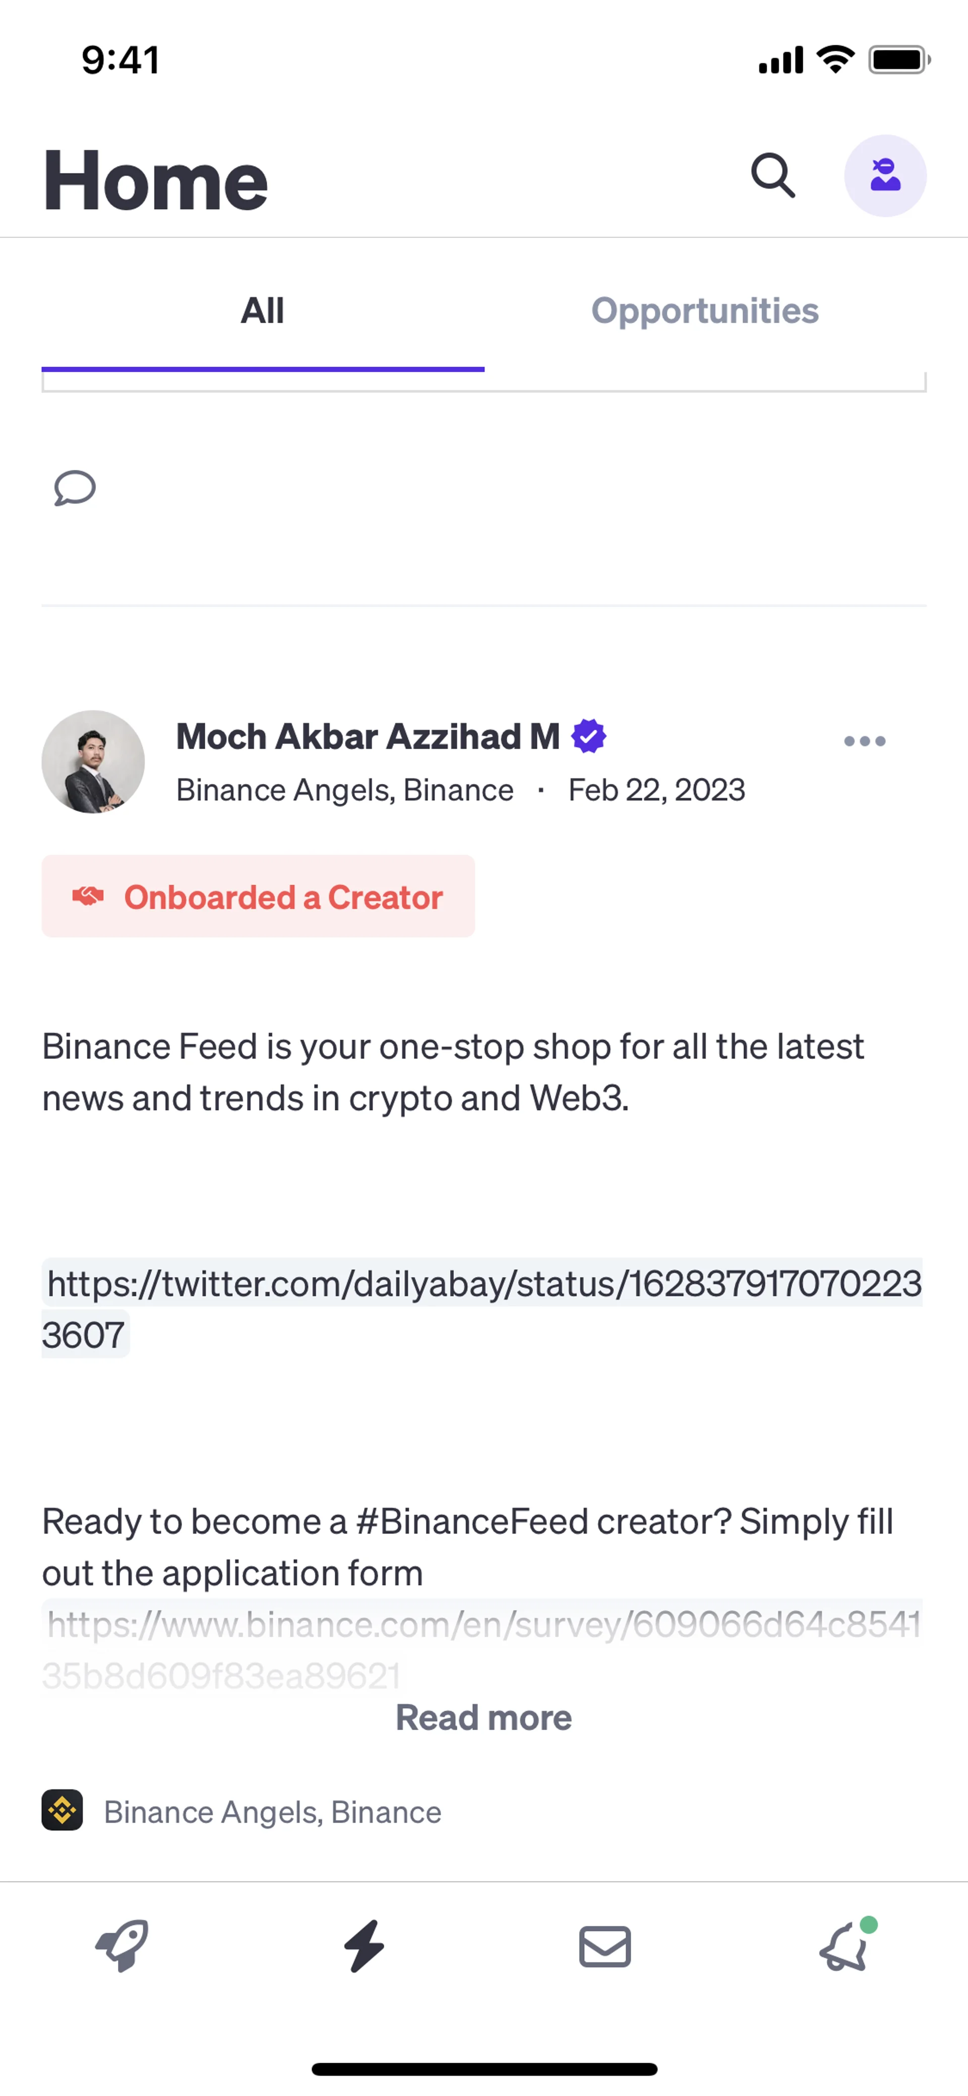Open Moch Akbar Azzihad M's profile name
This screenshot has height=2096, width=968.
(x=368, y=736)
